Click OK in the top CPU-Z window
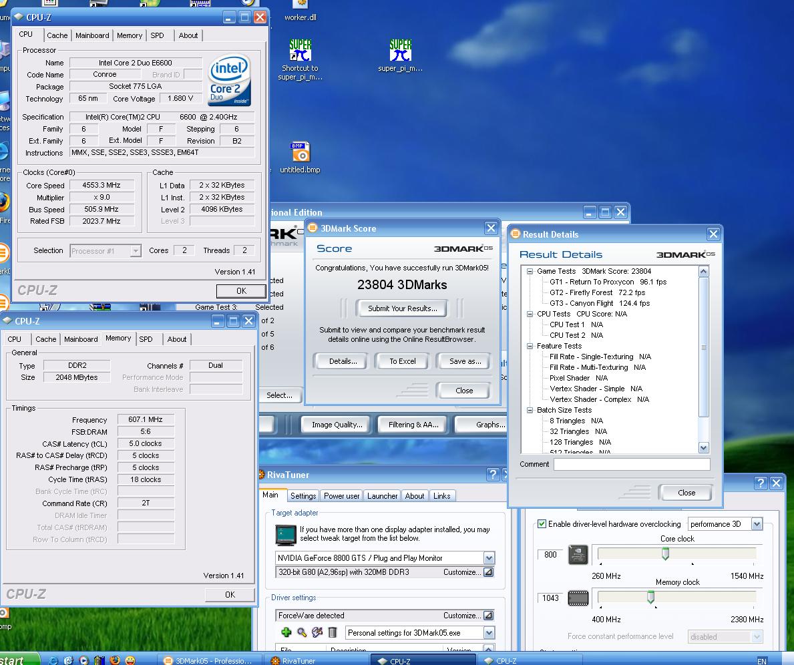The height and width of the screenshot is (665, 794). click(242, 291)
